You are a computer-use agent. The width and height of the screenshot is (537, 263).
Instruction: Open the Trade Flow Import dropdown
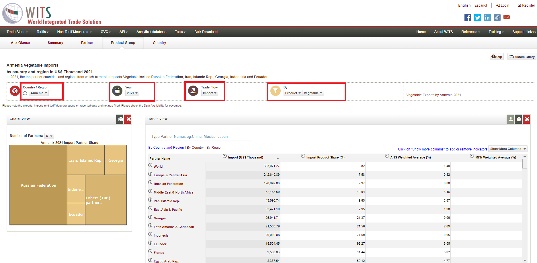(x=209, y=93)
